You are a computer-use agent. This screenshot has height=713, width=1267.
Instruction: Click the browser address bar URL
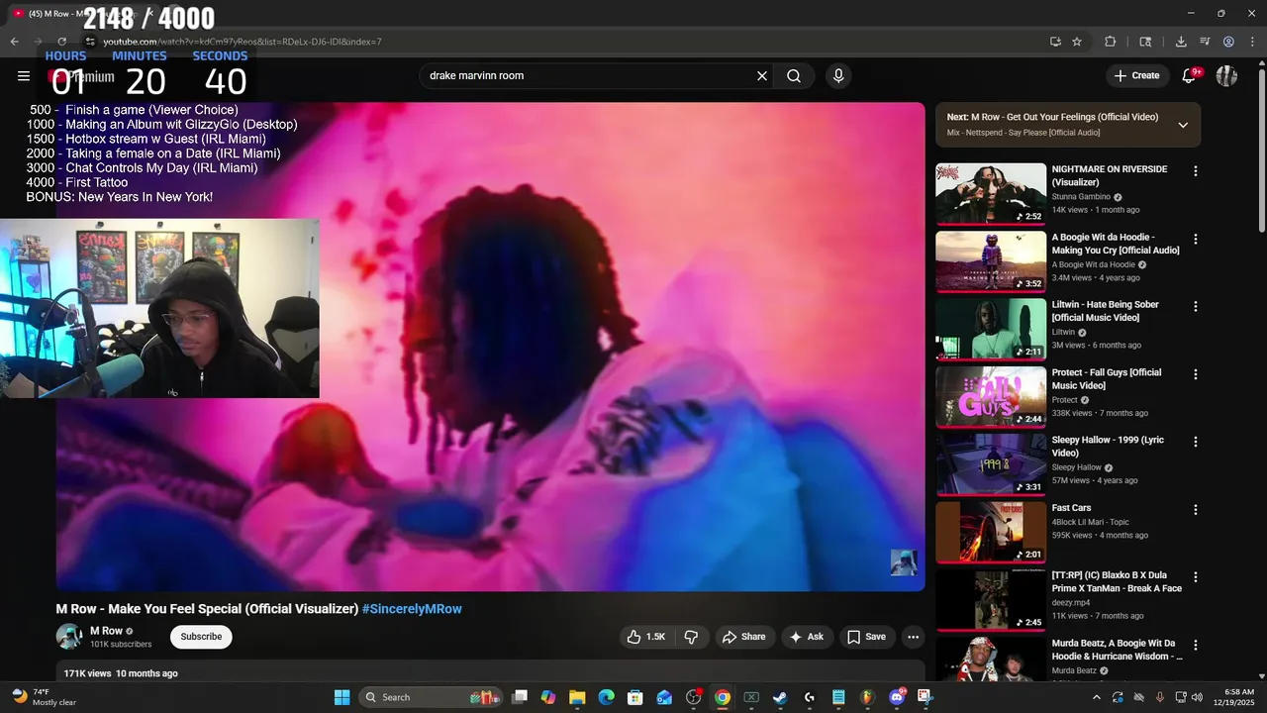point(243,42)
